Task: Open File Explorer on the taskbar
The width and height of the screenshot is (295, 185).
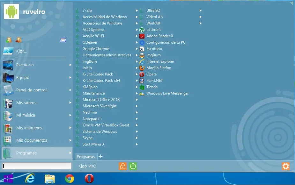Action: tap(50, 179)
